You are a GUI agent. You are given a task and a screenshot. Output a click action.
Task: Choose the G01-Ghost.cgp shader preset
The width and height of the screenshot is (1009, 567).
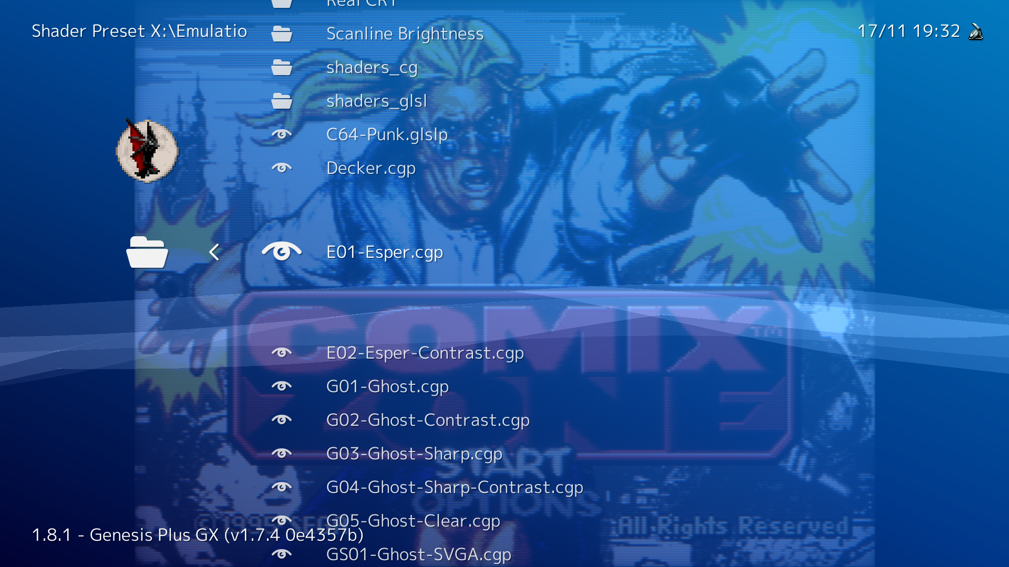pyautogui.click(x=387, y=387)
